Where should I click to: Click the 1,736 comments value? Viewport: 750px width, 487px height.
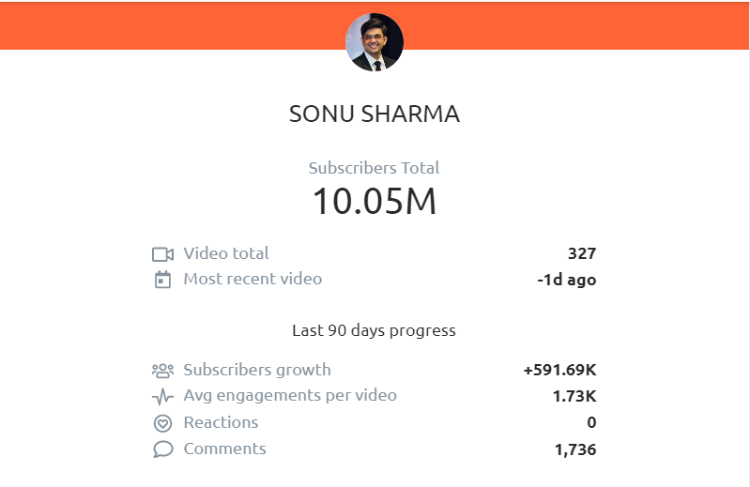click(575, 449)
